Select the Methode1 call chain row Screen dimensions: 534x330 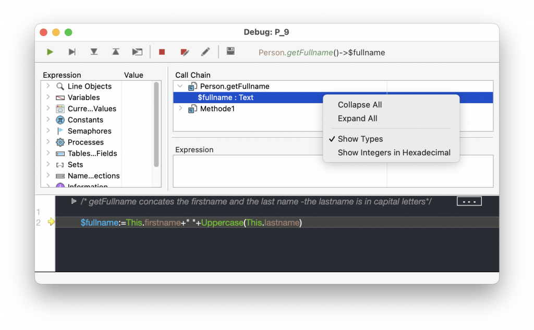(x=333, y=109)
